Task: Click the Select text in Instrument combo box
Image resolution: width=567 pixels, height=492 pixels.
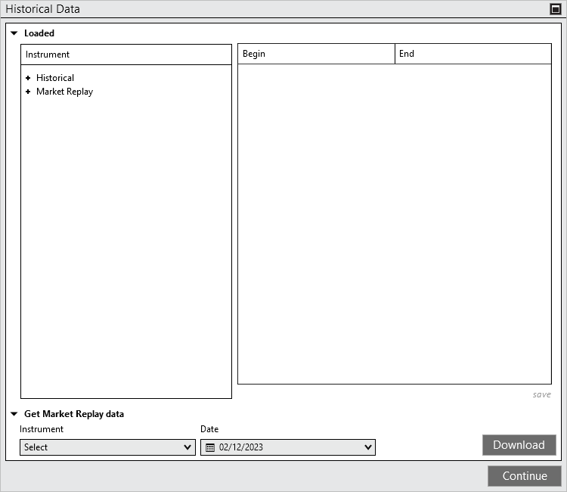Action: pyautogui.click(x=36, y=447)
